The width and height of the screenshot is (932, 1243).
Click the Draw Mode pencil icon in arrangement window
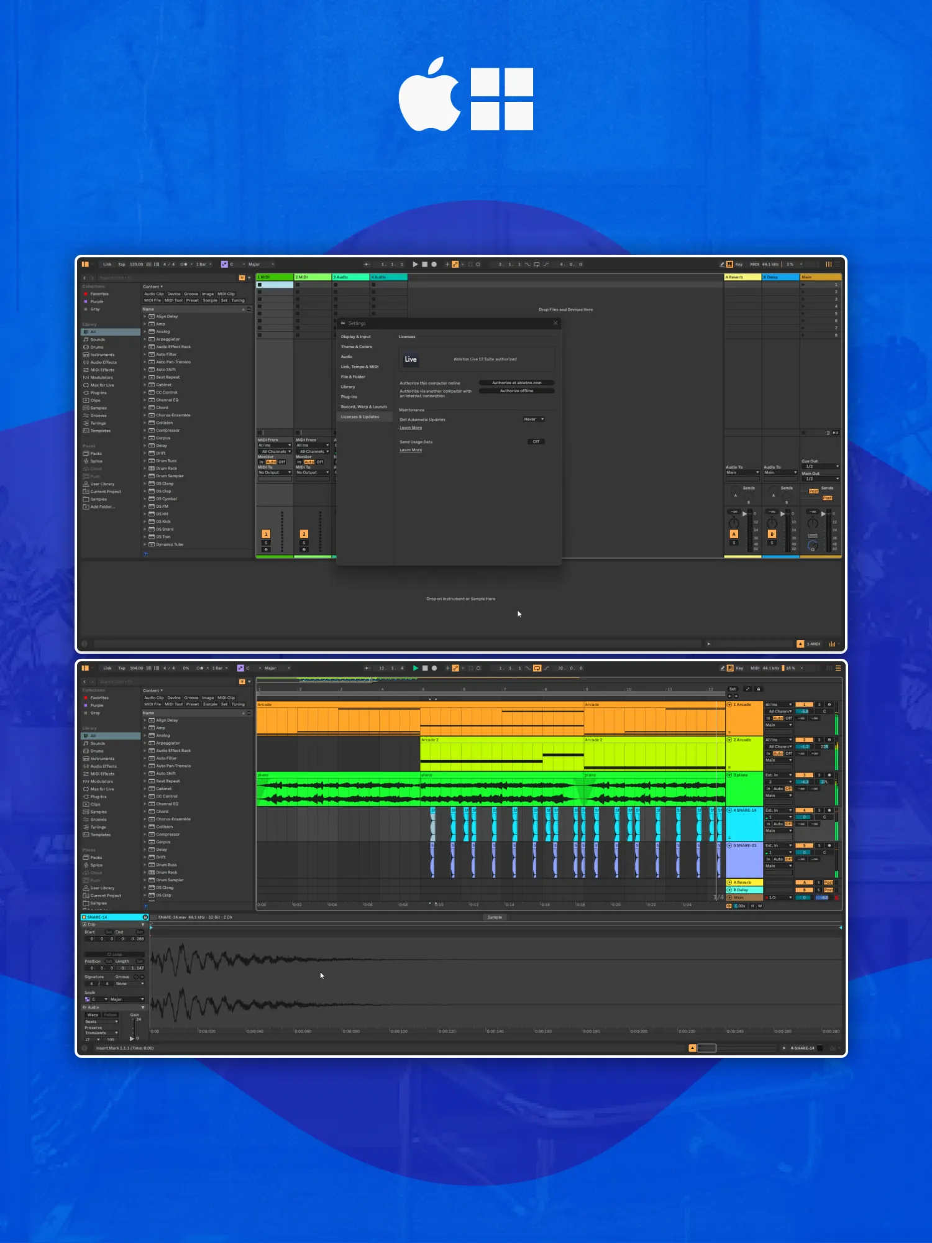[722, 668]
